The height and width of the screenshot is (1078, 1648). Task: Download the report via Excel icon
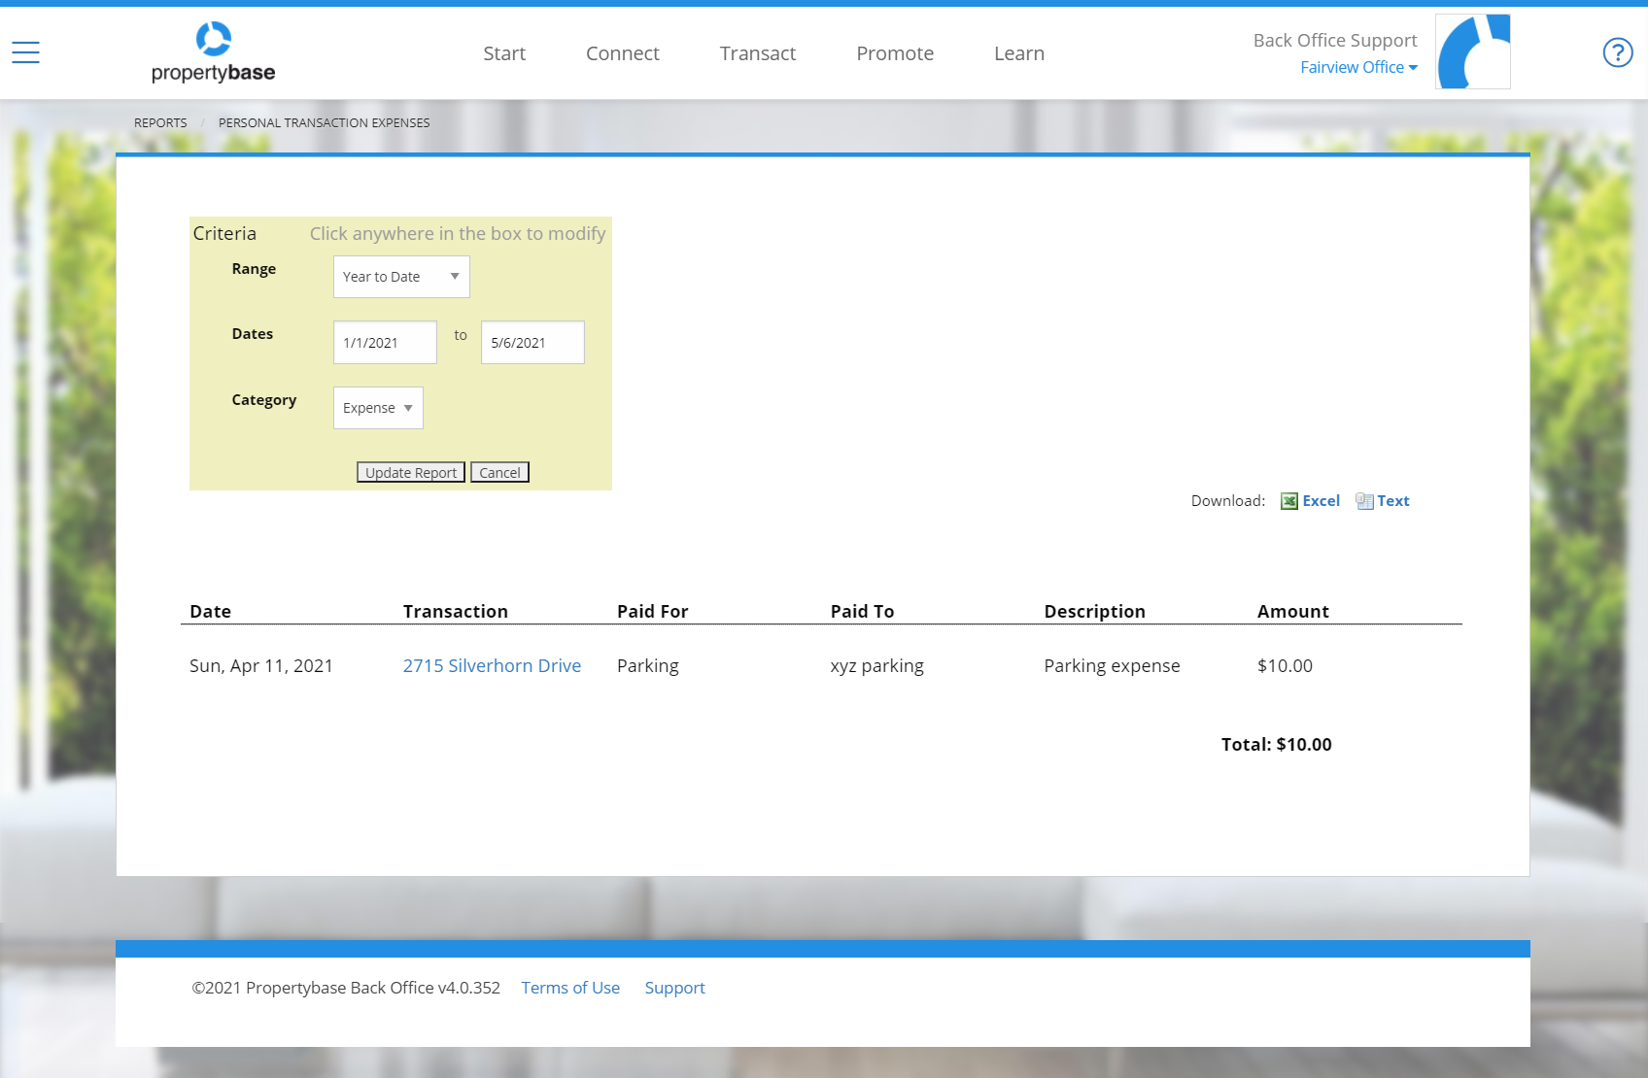coord(1289,501)
